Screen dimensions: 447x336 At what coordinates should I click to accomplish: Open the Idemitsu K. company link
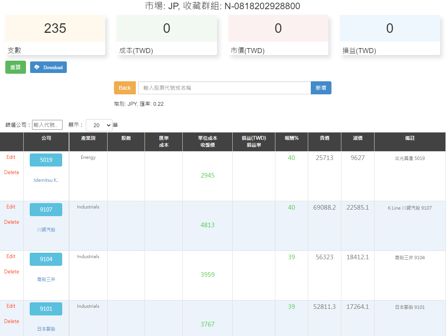(46, 180)
